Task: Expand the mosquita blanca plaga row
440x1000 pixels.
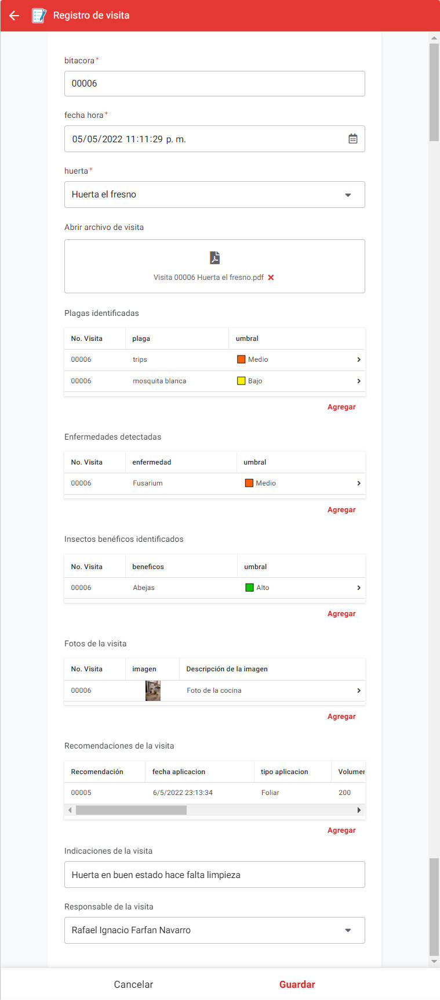Action: click(358, 381)
